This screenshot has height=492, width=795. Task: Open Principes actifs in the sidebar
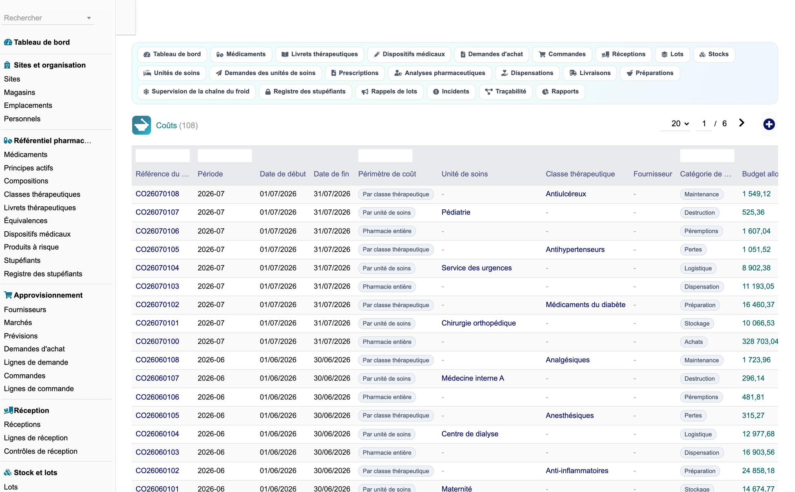pyautogui.click(x=29, y=168)
